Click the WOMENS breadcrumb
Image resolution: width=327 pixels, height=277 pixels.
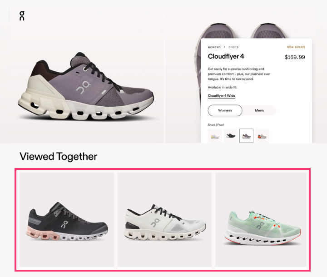pyautogui.click(x=214, y=47)
